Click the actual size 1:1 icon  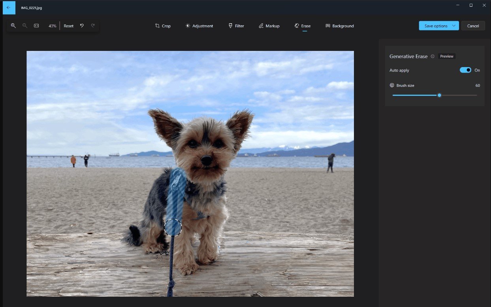36,26
